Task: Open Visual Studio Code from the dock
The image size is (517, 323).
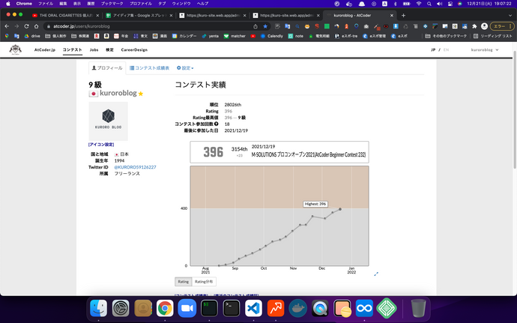Action: pyautogui.click(x=253, y=308)
